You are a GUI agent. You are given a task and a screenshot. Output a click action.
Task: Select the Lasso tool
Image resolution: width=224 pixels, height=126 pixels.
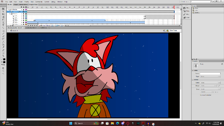click(x=3, y=19)
